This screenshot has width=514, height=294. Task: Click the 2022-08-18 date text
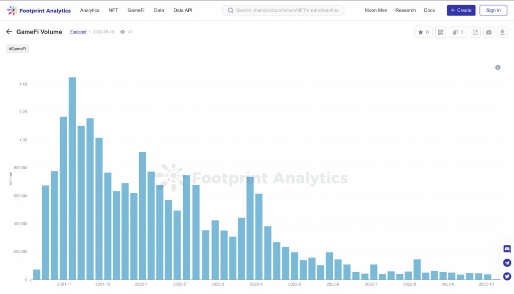tap(103, 32)
